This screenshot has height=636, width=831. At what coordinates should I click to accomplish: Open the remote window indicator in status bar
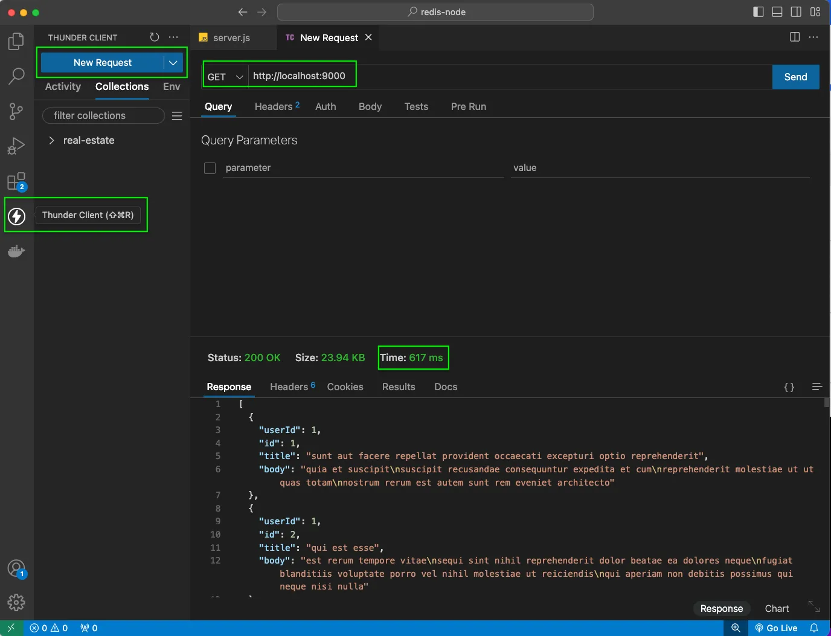click(x=11, y=628)
